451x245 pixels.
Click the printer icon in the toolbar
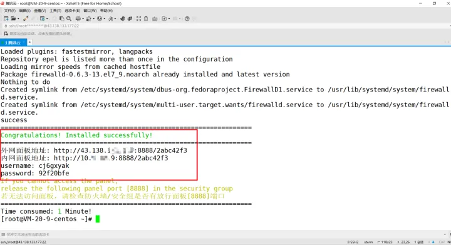(78, 19)
